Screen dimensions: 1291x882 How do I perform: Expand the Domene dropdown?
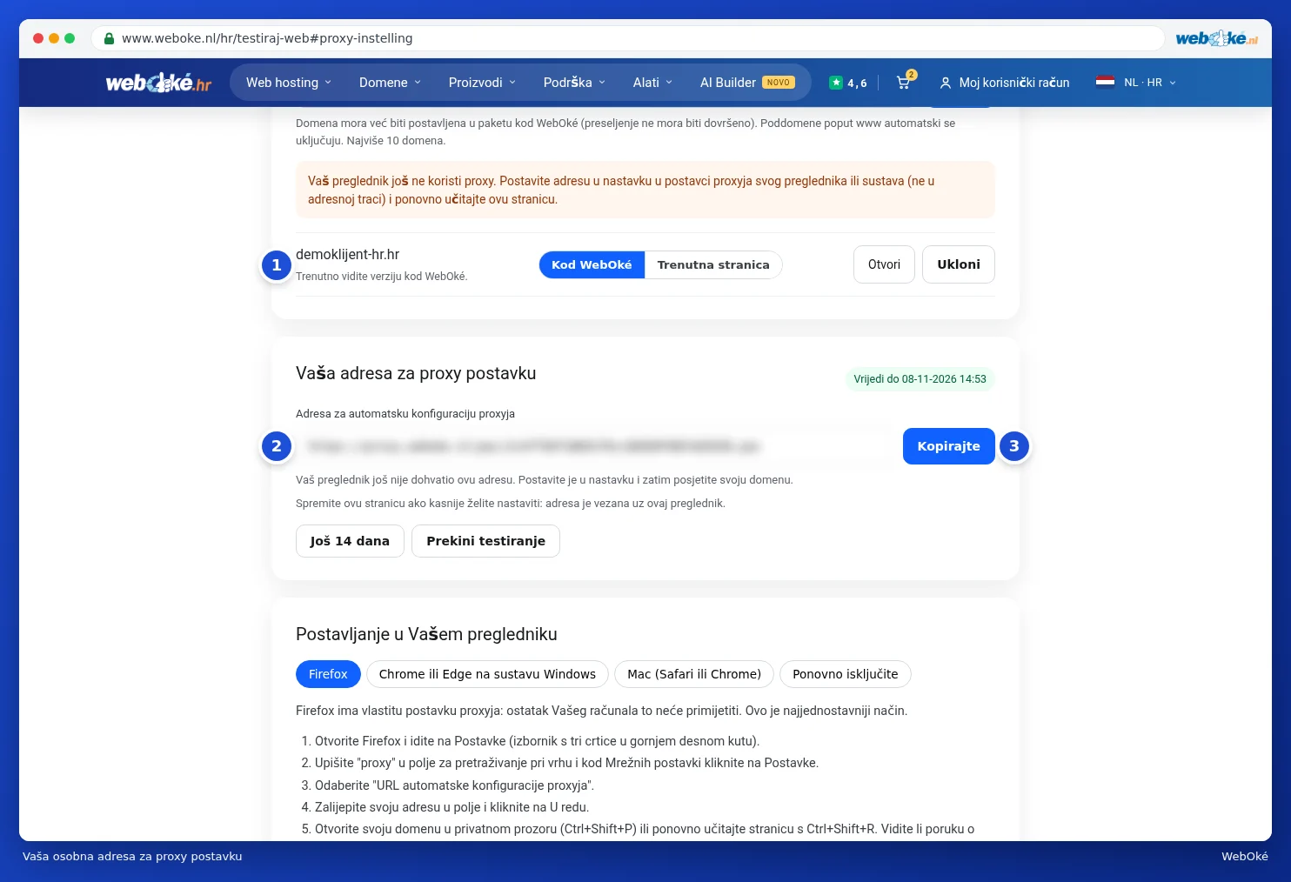(x=390, y=83)
